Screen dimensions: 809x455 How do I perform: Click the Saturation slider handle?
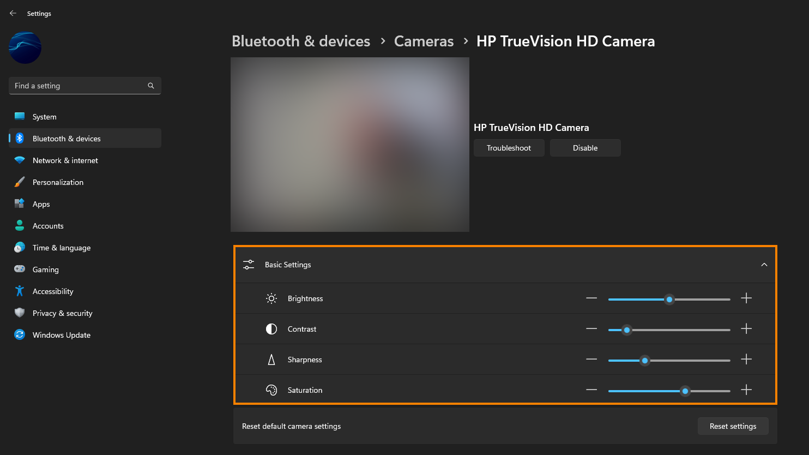click(685, 391)
